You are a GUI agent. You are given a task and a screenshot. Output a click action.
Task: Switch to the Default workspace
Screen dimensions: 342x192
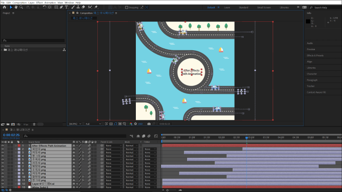click(211, 8)
